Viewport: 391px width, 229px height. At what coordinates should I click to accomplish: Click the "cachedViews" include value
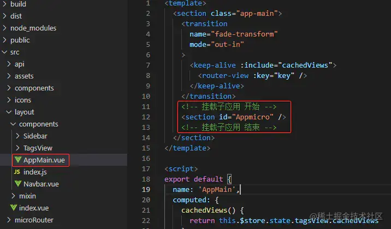pyautogui.click(x=305, y=65)
